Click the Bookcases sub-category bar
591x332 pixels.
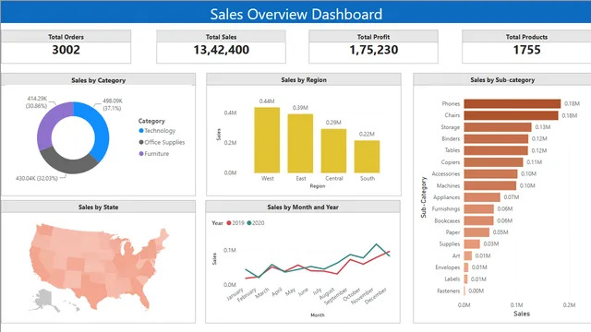478,220
